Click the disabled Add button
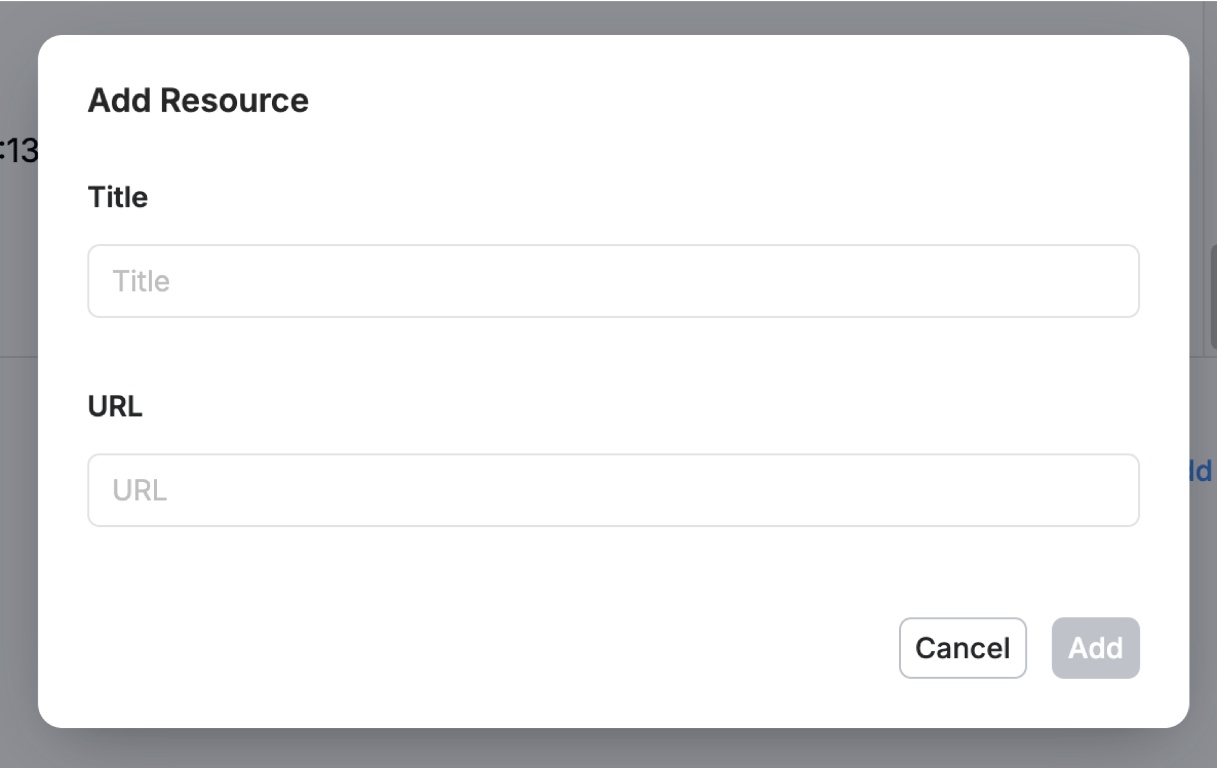Image resolution: width=1217 pixels, height=768 pixels. 1095,647
